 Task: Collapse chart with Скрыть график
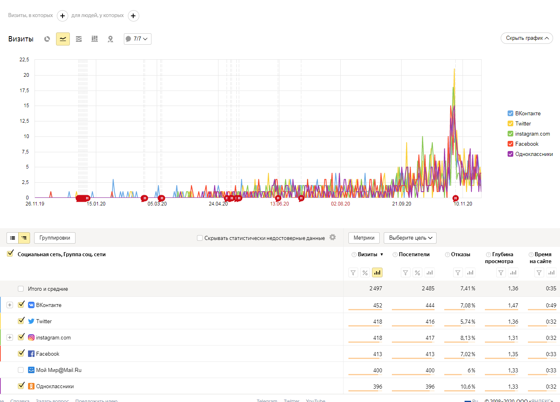(527, 38)
